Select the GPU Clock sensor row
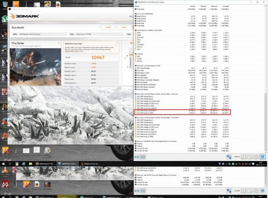Image resolution: width=268 pixels, height=198 pixels. point(182,71)
